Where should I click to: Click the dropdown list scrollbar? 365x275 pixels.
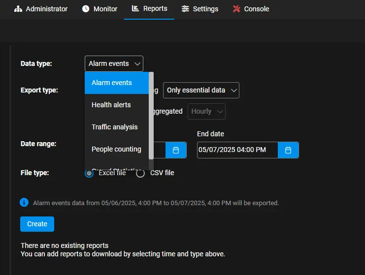pyautogui.click(x=151, y=116)
